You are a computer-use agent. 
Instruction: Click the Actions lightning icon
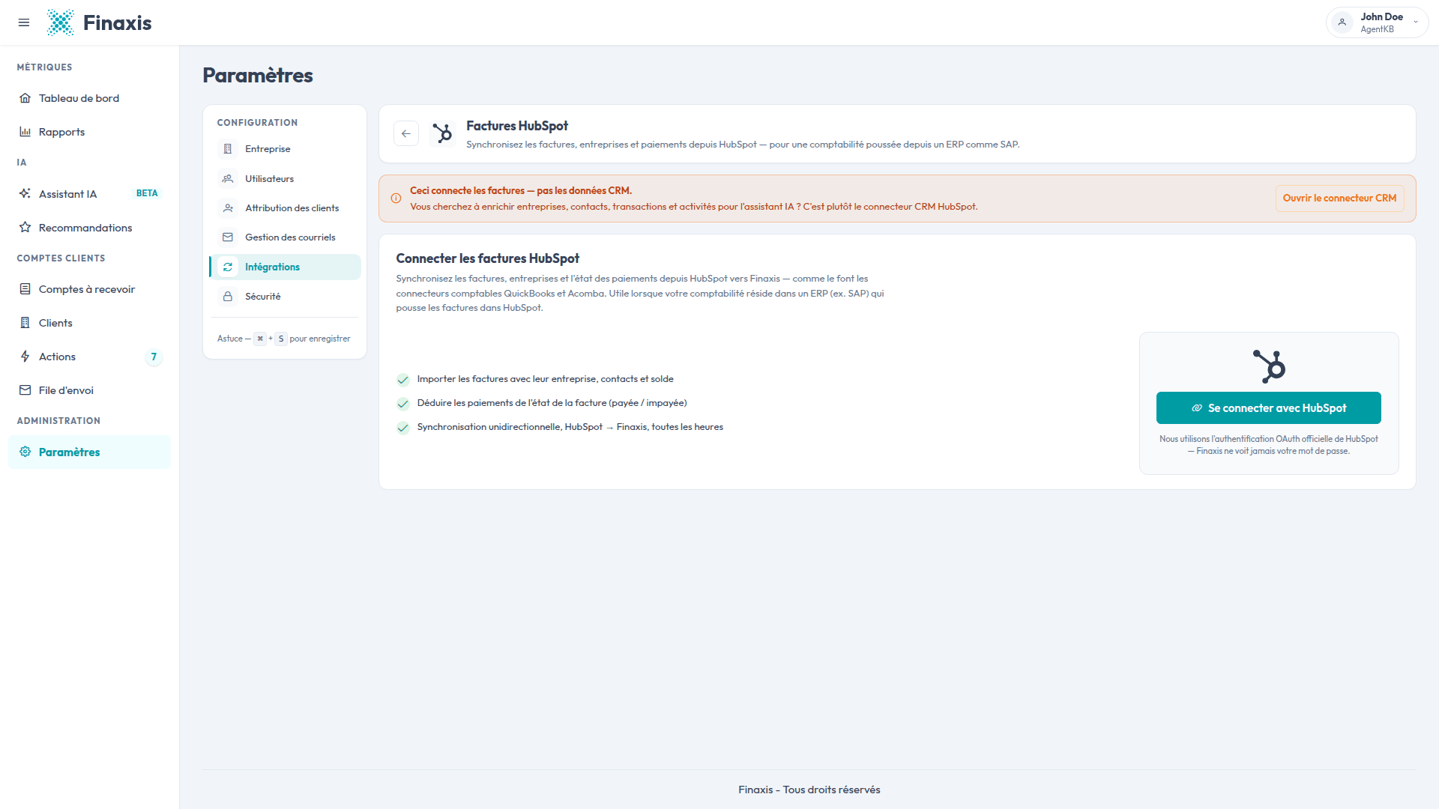pos(25,357)
